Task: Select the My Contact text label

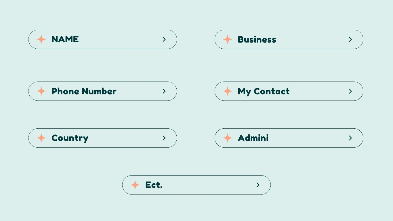Action: click(x=264, y=92)
